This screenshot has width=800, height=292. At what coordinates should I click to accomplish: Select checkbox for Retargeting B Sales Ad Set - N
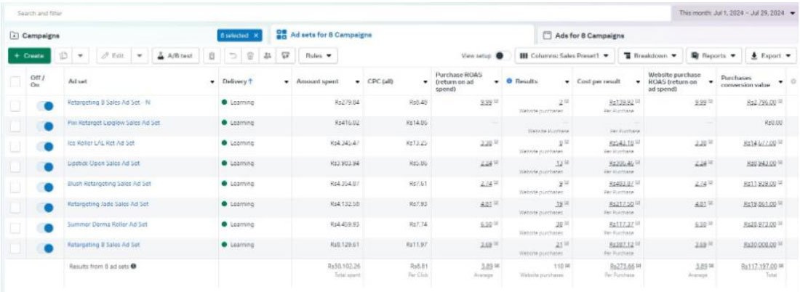point(16,105)
